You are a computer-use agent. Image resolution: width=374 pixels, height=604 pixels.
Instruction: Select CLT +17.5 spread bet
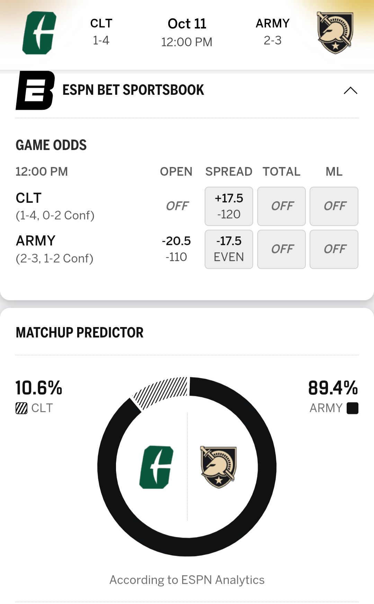[x=229, y=206]
